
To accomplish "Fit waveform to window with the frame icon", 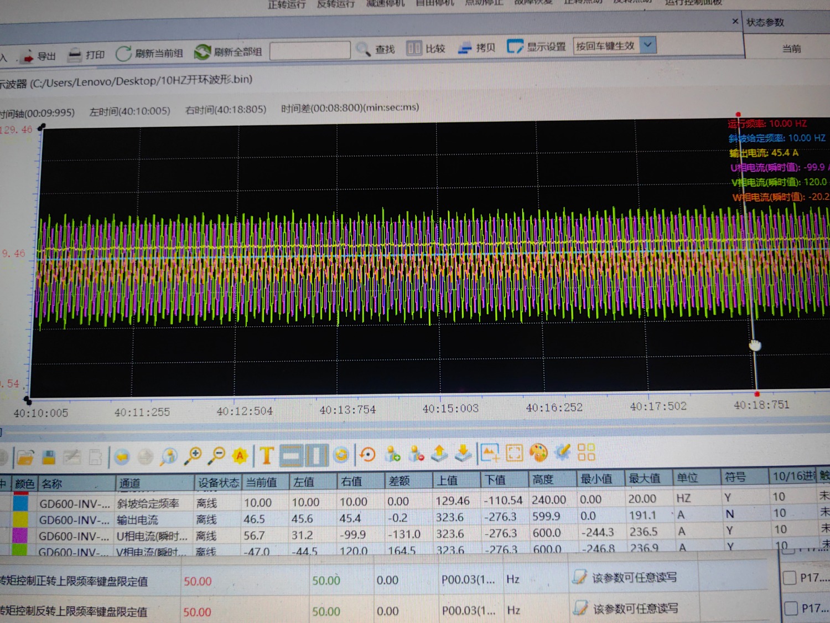I will point(514,453).
